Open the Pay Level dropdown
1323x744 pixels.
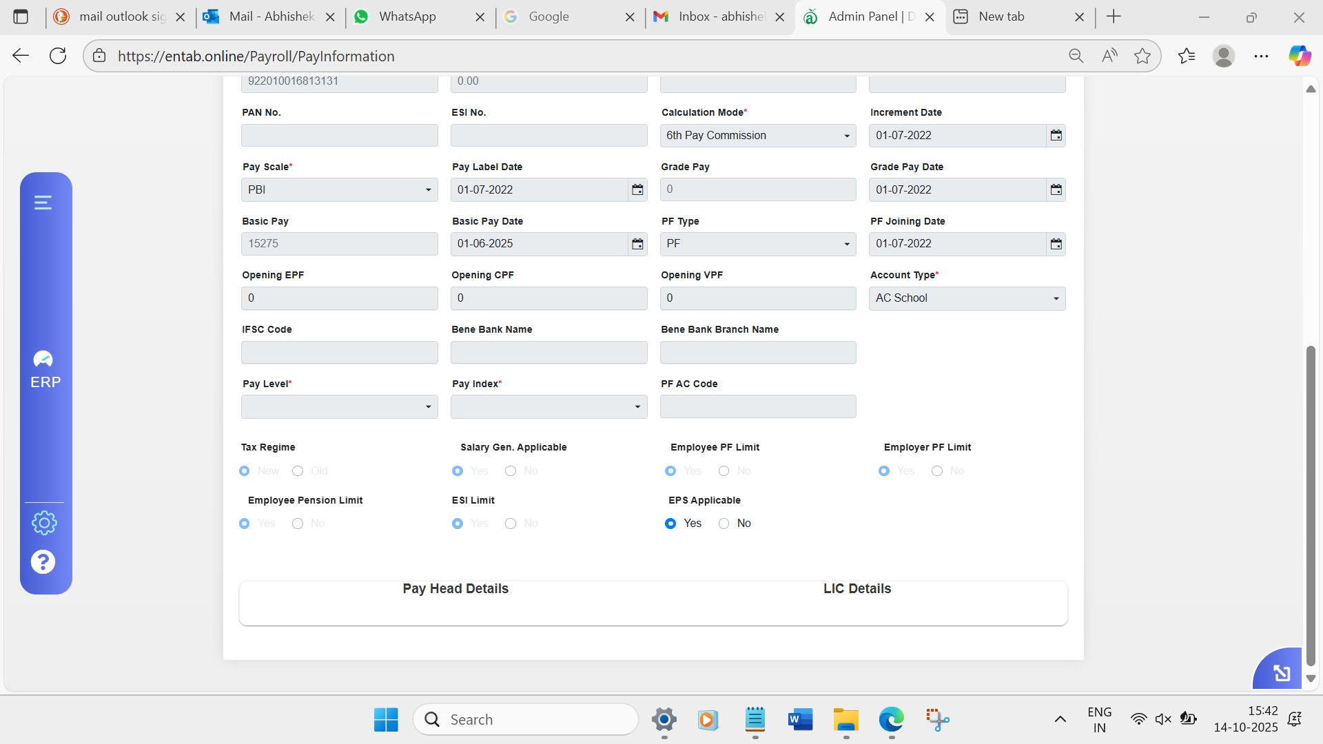point(339,406)
